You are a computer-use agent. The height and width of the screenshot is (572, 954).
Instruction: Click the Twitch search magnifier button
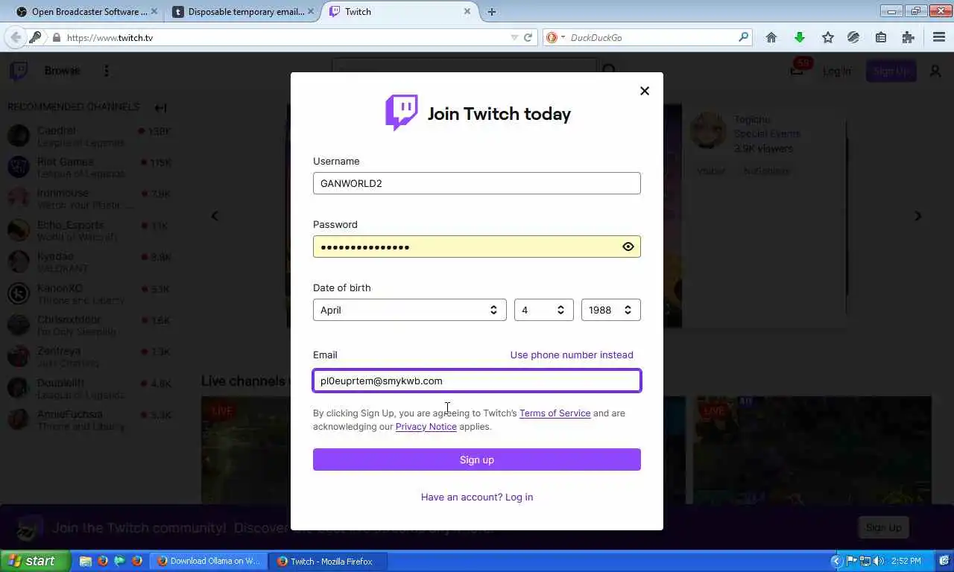609,71
